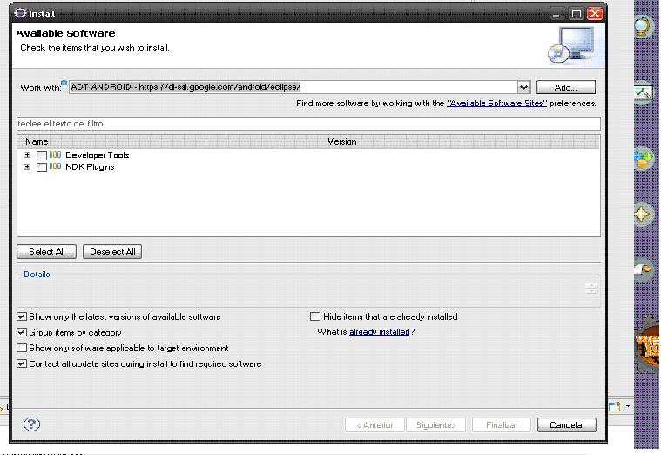Screen dimensions: 661x455
Task: Click the paintbrush icon in the right sidebar
Action: coord(643,268)
